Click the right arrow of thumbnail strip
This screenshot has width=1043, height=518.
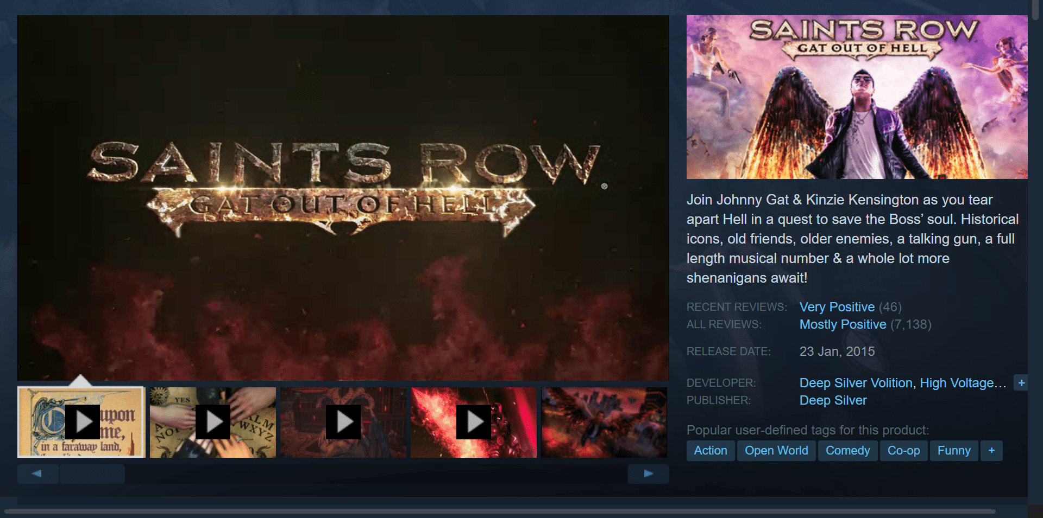tap(648, 474)
